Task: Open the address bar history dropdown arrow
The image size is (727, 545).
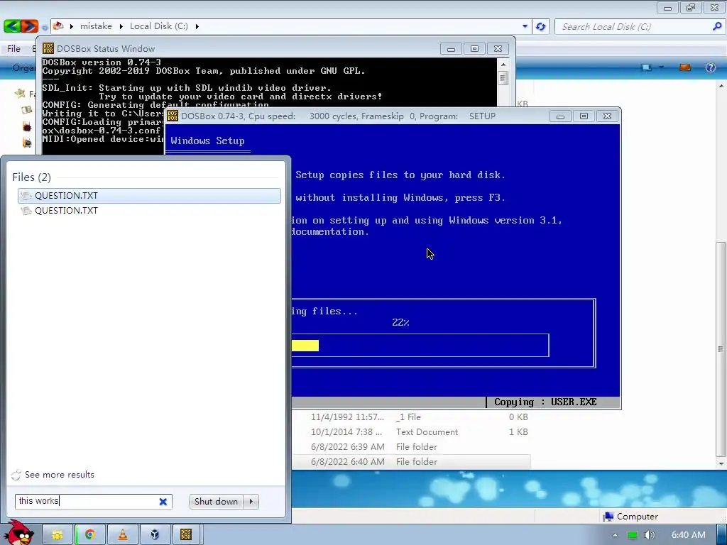Action: pos(525,26)
